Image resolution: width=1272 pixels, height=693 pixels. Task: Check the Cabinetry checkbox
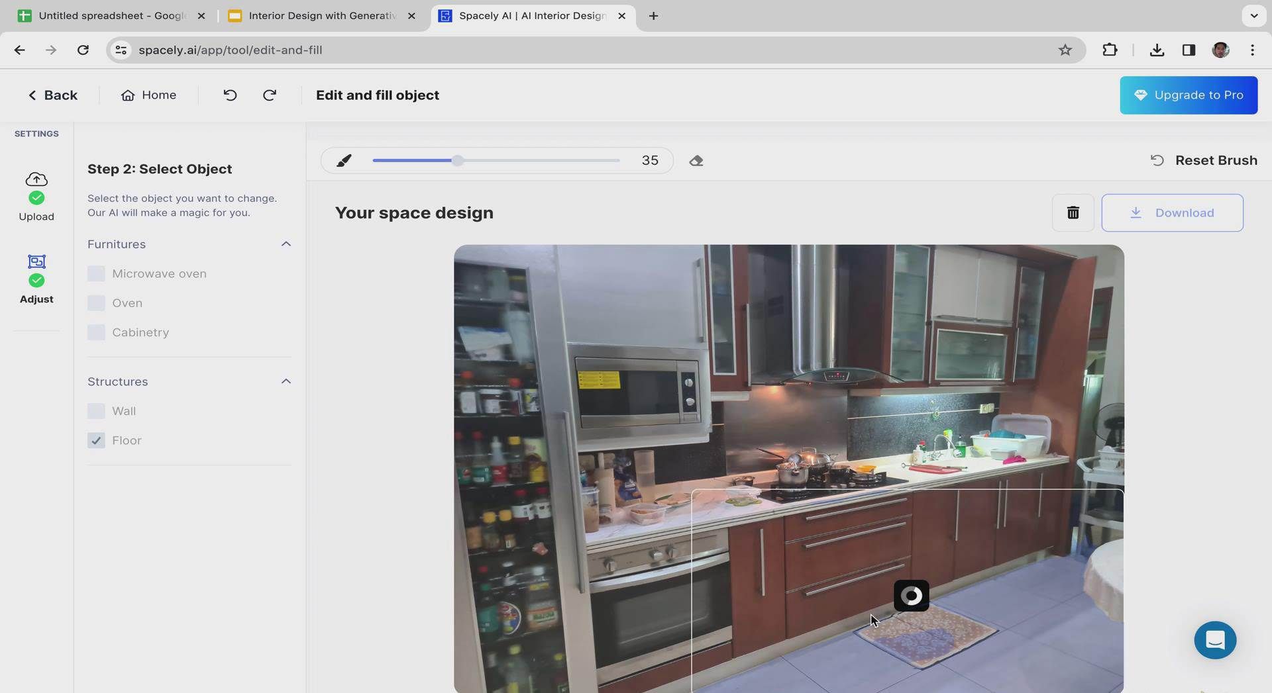click(97, 332)
